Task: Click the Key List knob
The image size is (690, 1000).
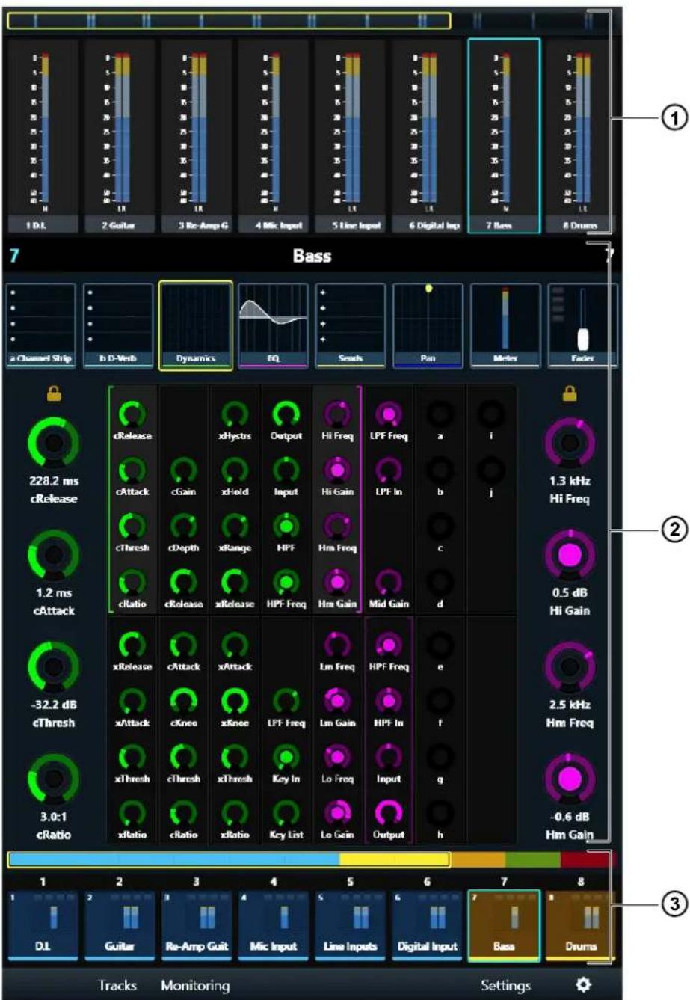Action: 286,813
